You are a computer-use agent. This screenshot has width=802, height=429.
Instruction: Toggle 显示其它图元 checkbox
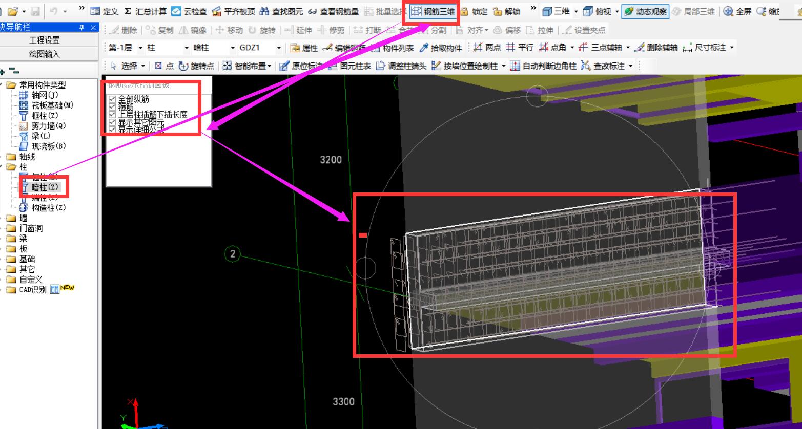pyautogui.click(x=112, y=122)
